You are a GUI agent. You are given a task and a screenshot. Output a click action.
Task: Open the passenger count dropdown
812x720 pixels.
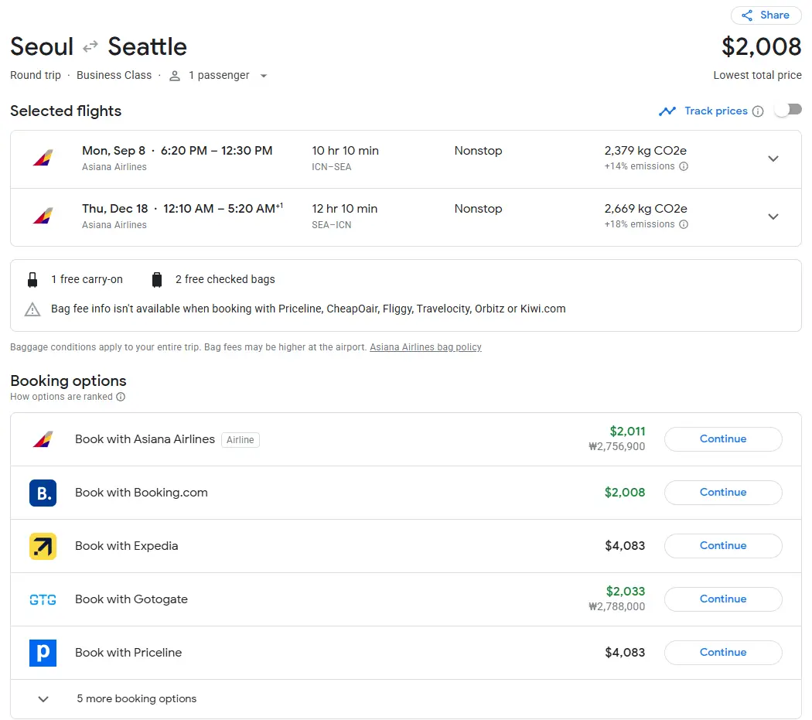(264, 76)
